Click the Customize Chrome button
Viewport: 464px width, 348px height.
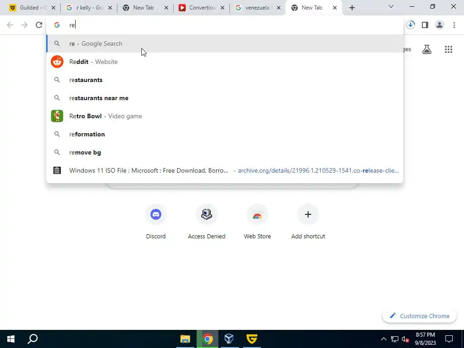(419, 316)
